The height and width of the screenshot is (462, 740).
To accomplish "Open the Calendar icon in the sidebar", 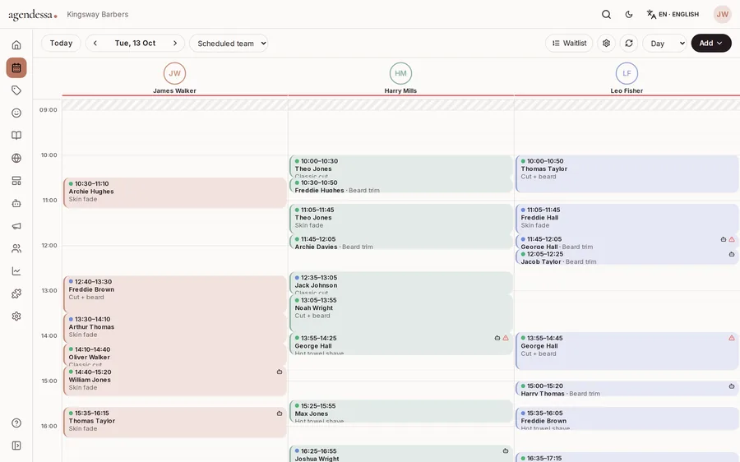I will click(16, 67).
